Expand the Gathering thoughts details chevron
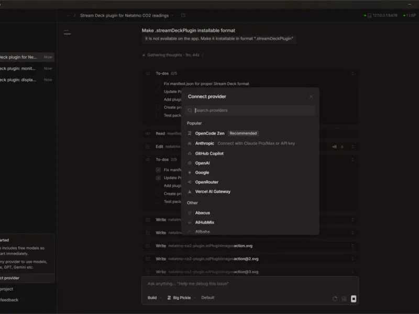 pyautogui.click(x=203, y=55)
